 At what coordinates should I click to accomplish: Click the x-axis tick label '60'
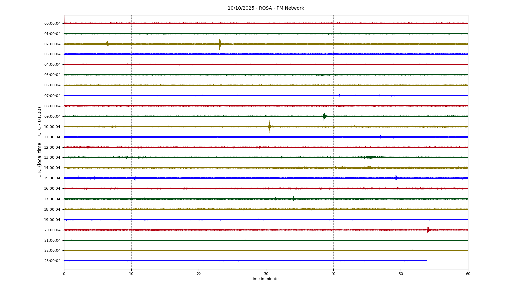point(468,274)
